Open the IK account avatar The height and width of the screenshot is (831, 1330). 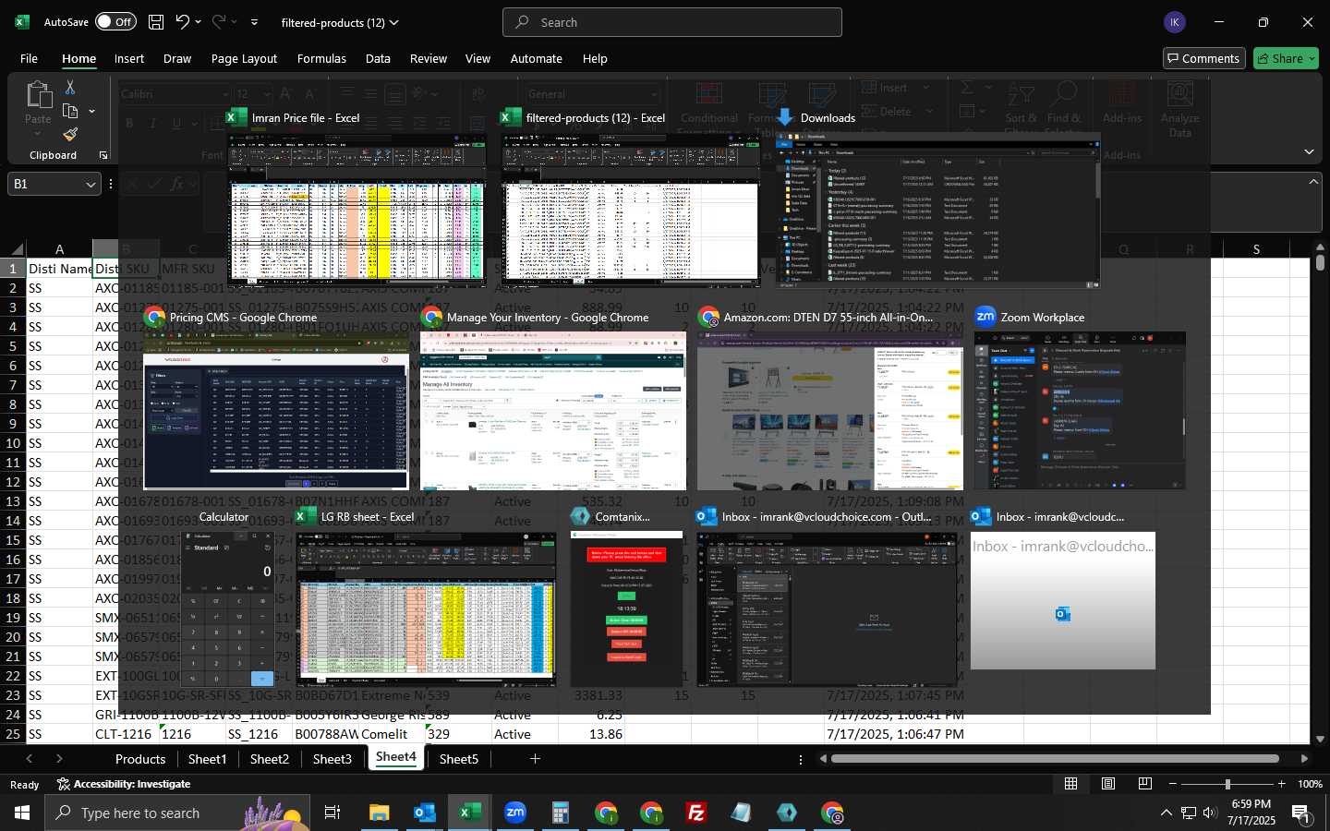[1175, 22]
